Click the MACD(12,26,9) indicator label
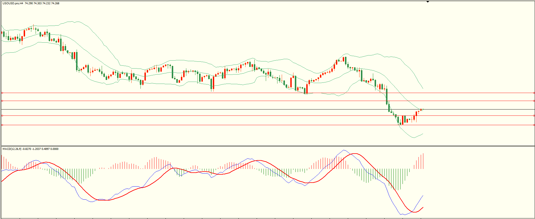 pyautogui.click(x=12, y=149)
